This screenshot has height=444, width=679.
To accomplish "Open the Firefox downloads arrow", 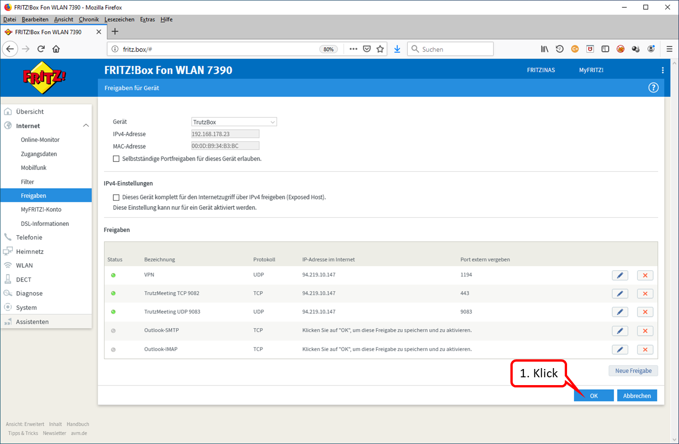I will coord(397,49).
